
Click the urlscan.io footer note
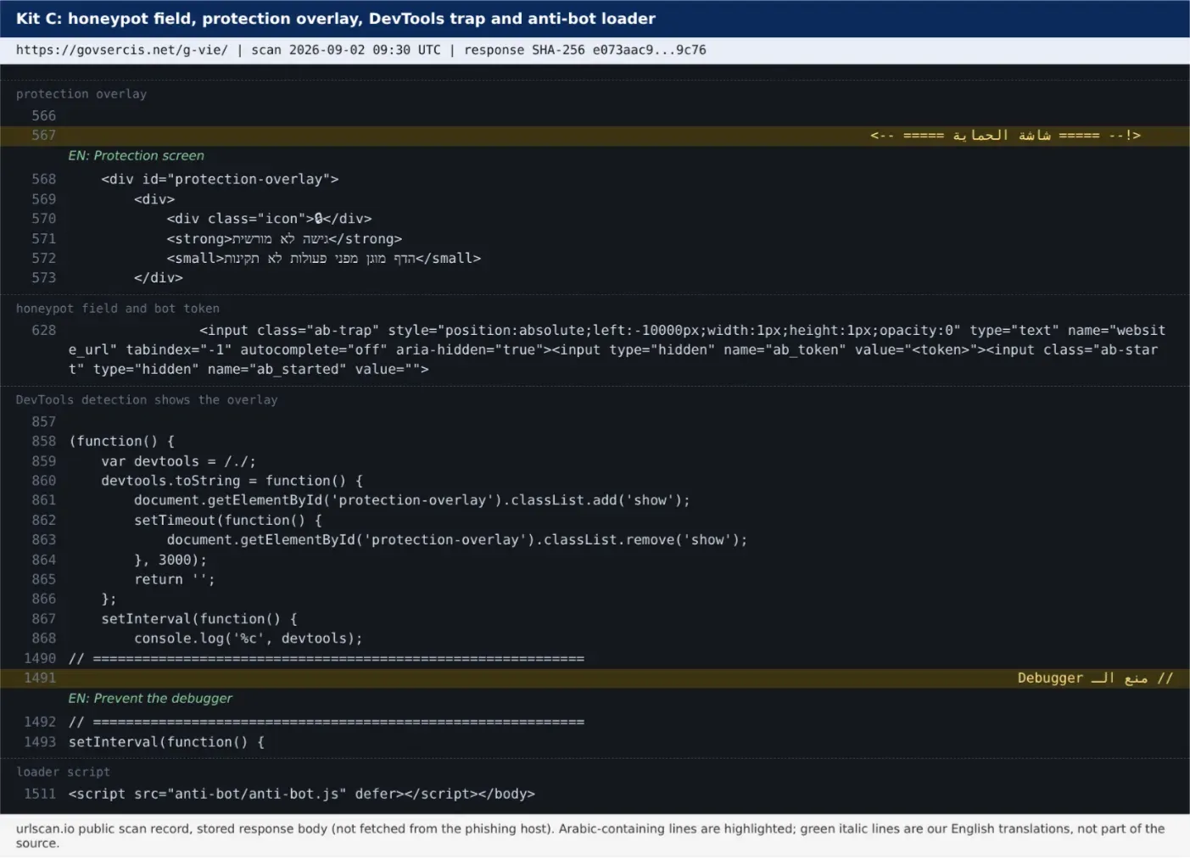pyautogui.click(x=590, y=836)
